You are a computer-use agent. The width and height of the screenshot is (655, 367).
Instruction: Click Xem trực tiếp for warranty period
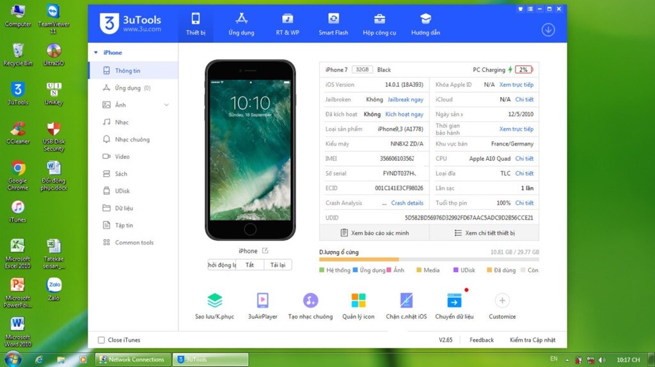(516, 129)
